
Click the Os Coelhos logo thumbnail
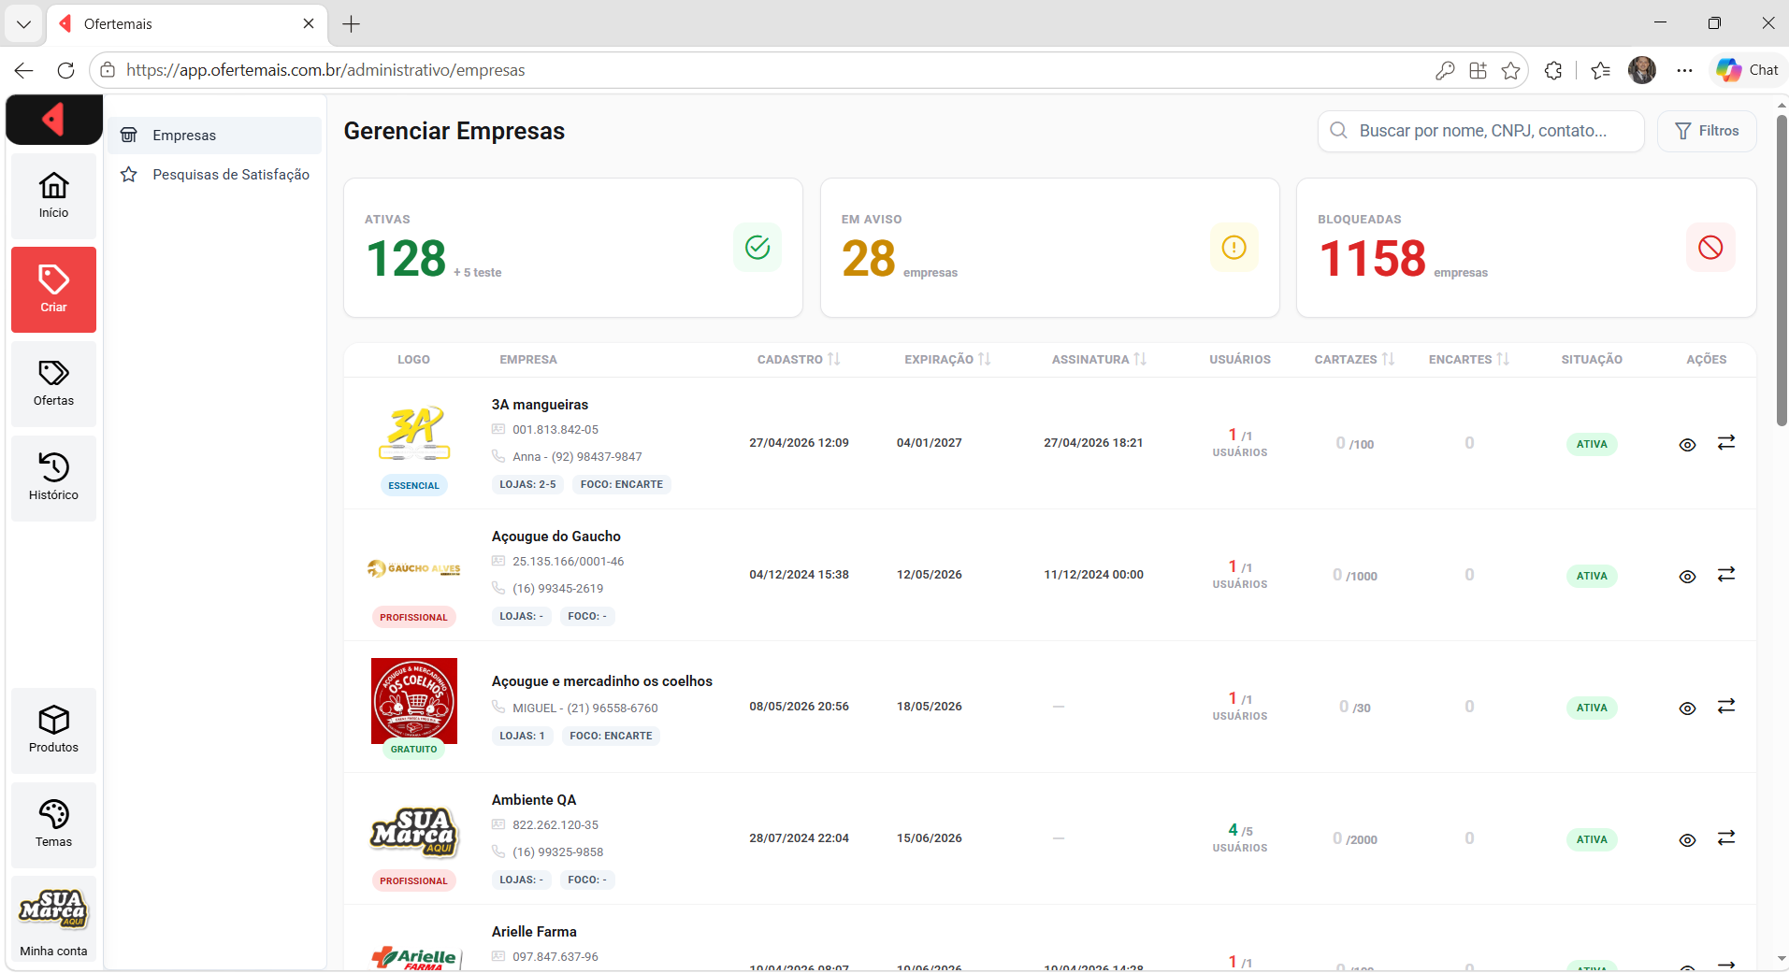(x=414, y=701)
